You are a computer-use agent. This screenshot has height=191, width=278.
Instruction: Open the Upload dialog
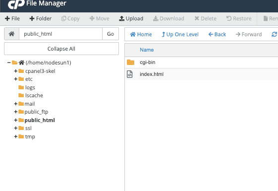(x=131, y=18)
